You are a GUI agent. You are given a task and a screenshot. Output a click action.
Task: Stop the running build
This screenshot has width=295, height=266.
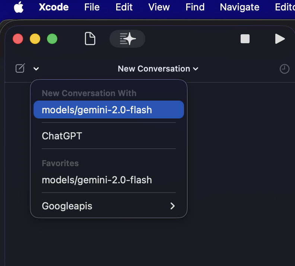[x=245, y=39]
